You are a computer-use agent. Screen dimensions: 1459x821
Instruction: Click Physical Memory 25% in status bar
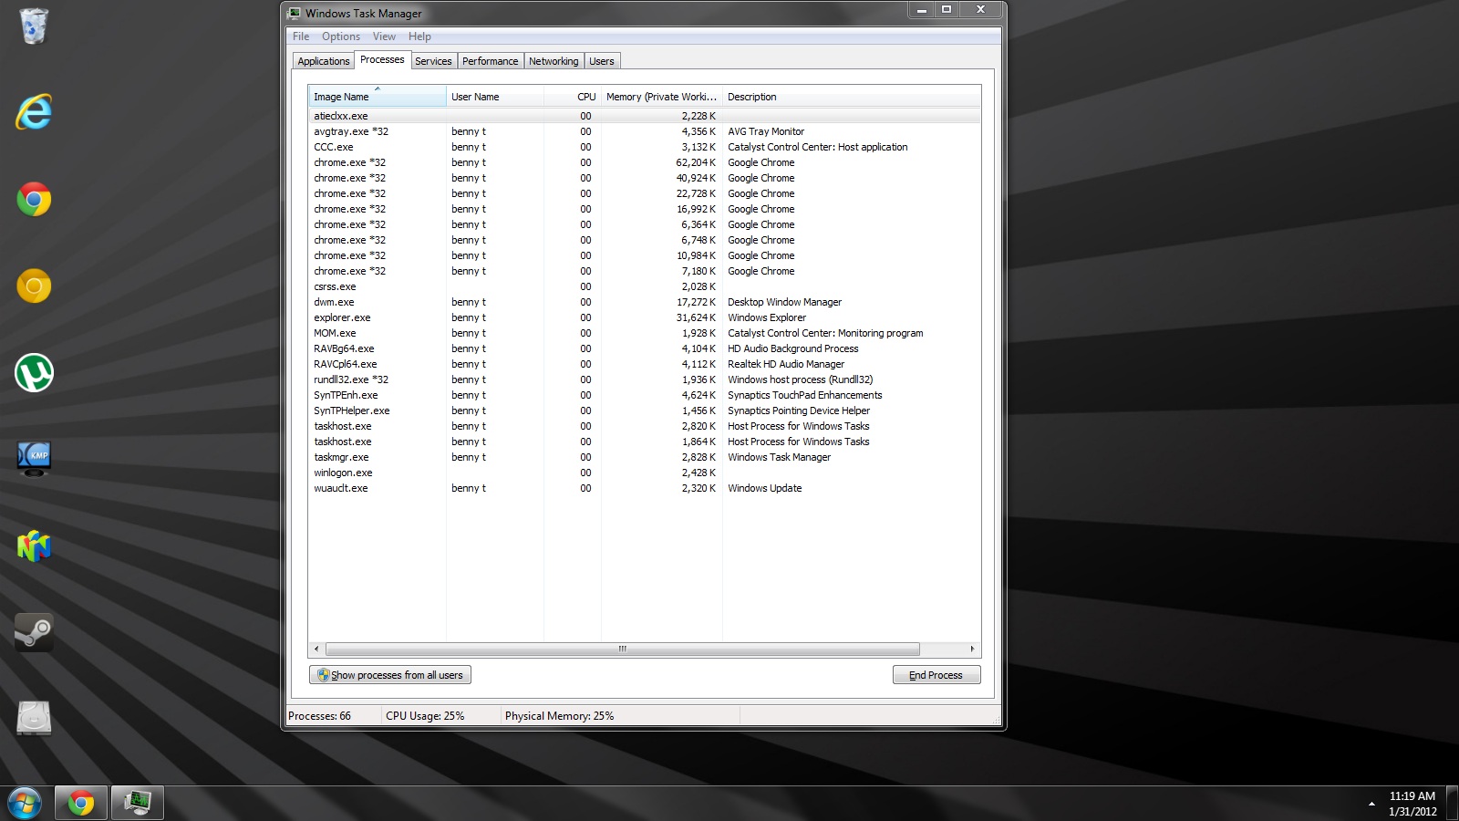tap(559, 716)
